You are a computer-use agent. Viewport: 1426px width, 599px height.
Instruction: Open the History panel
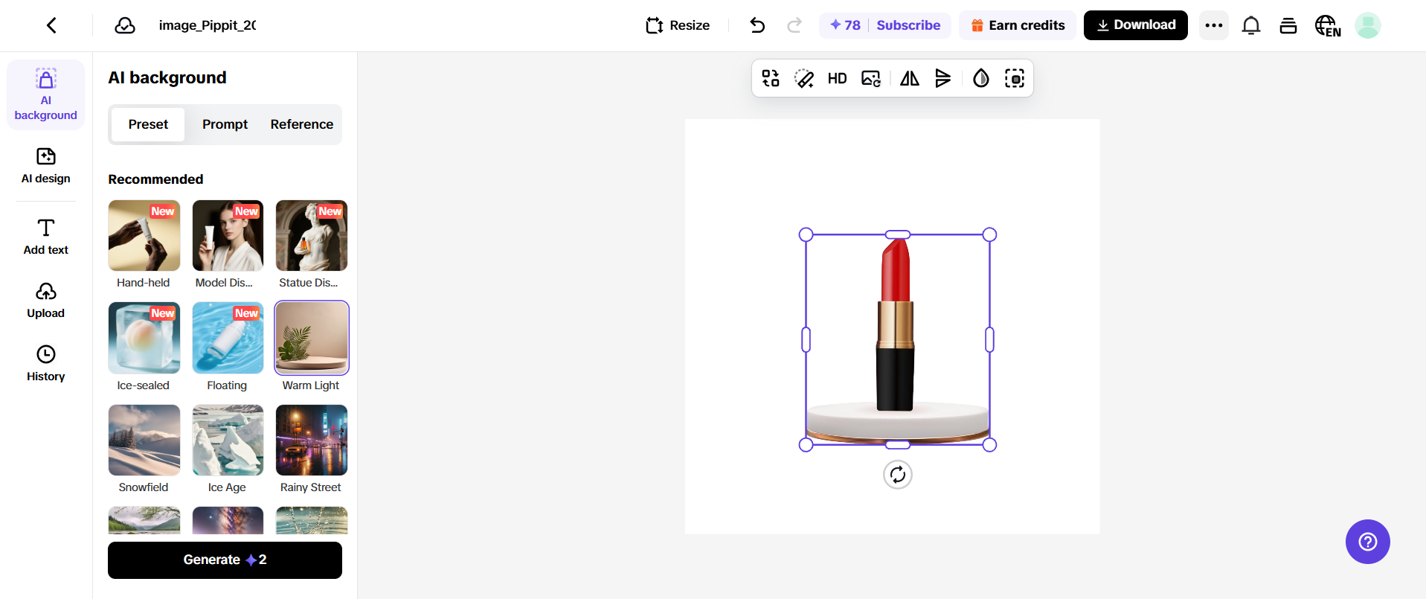click(46, 363)
